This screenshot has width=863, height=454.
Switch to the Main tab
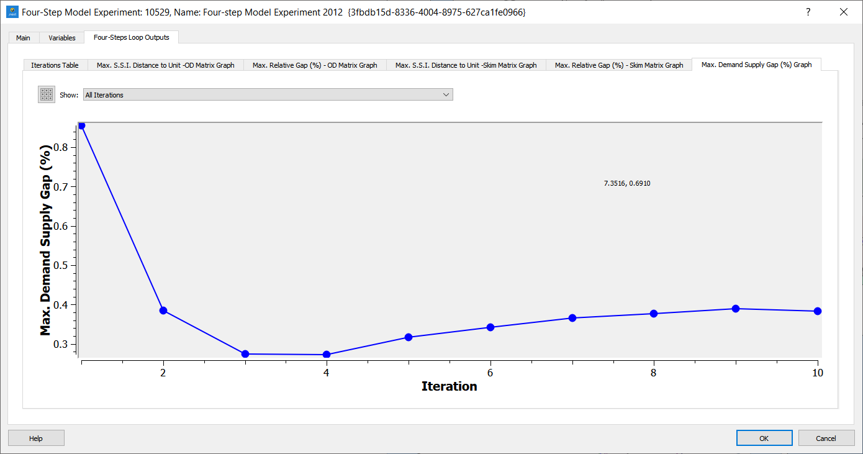(23, 38)
